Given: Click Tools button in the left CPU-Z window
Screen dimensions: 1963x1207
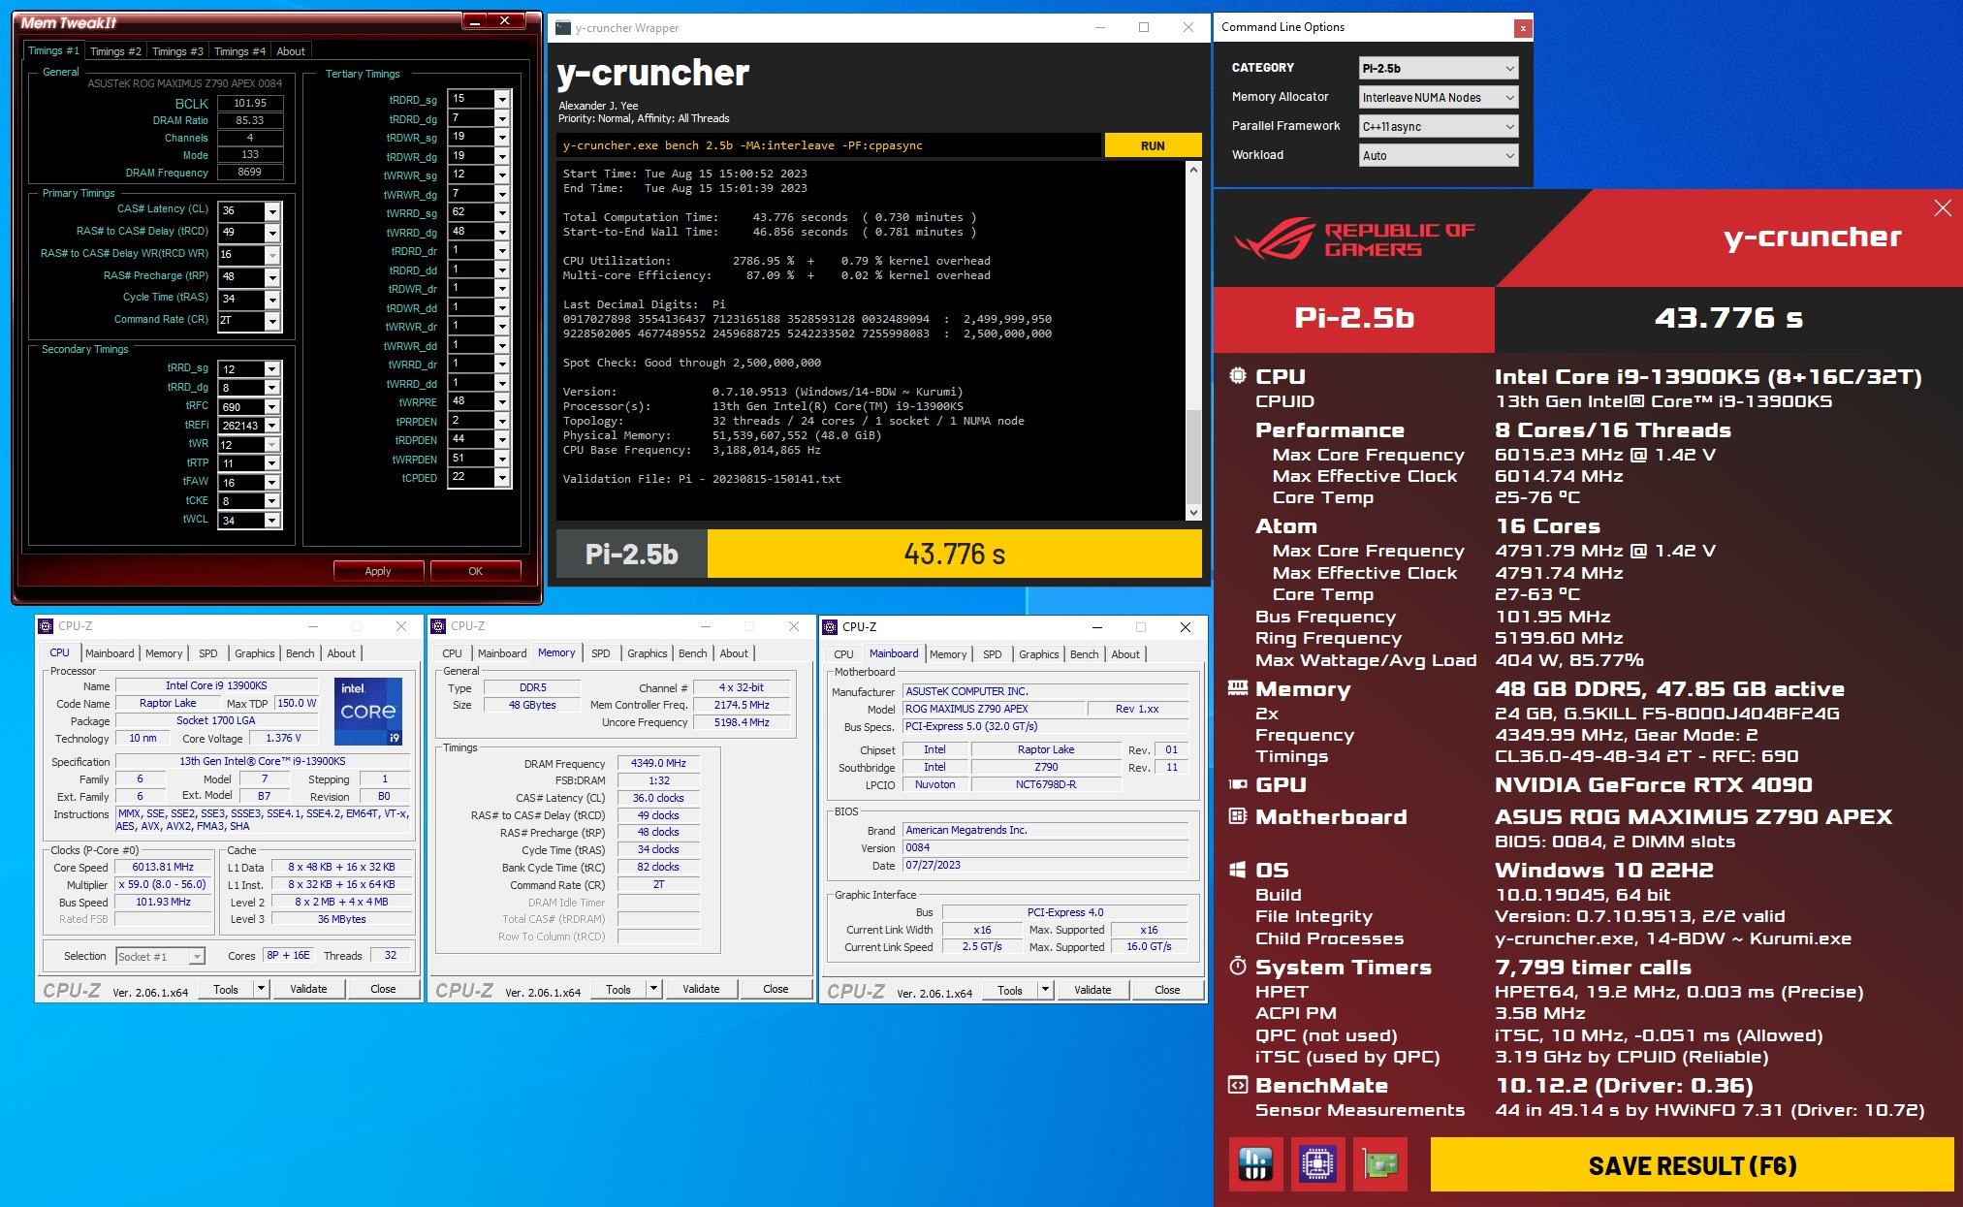Looking at the screenshot, I should 226,989.
